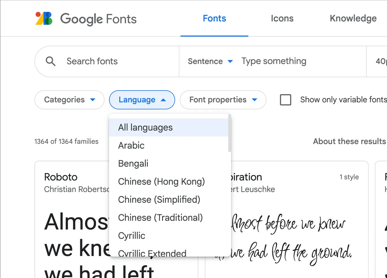Choose Cyrillic from the language menu
Viewport: 387px width, 278px height.
coord(132,236)
